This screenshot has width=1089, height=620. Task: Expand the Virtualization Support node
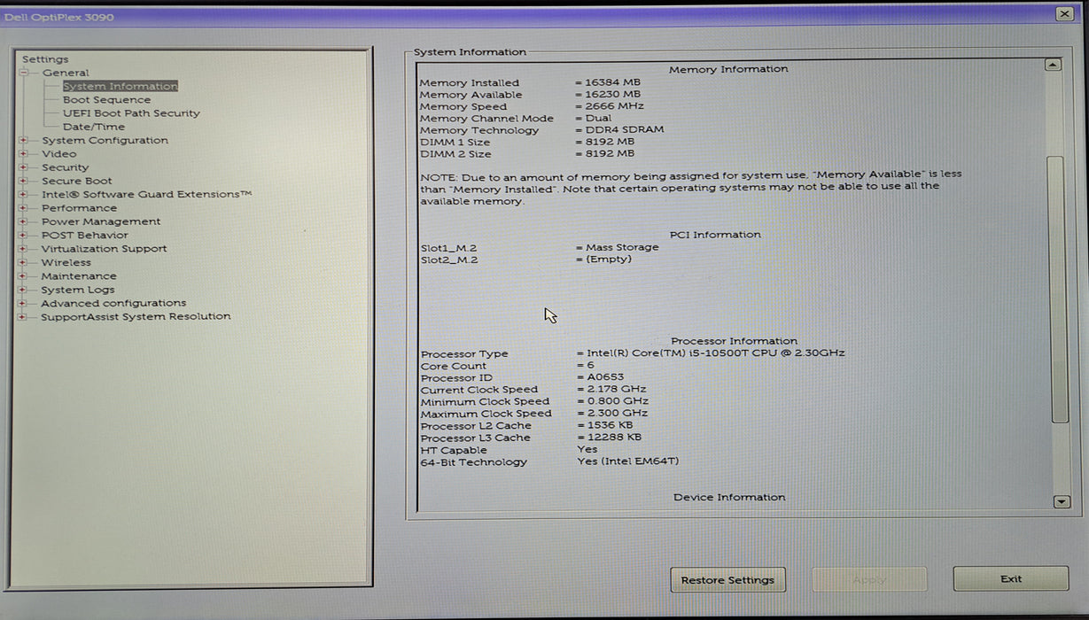point(23,249)
